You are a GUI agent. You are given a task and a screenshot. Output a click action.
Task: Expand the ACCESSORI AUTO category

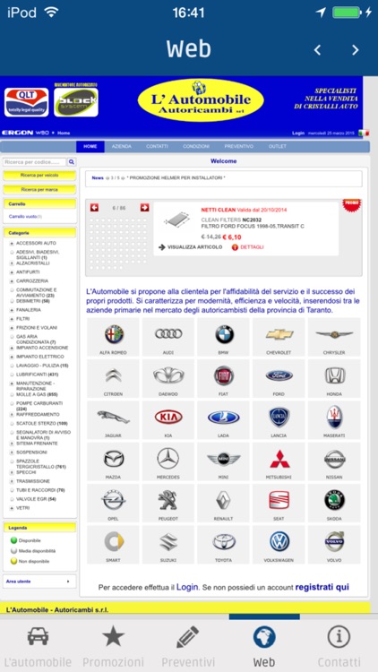[12, 243]
